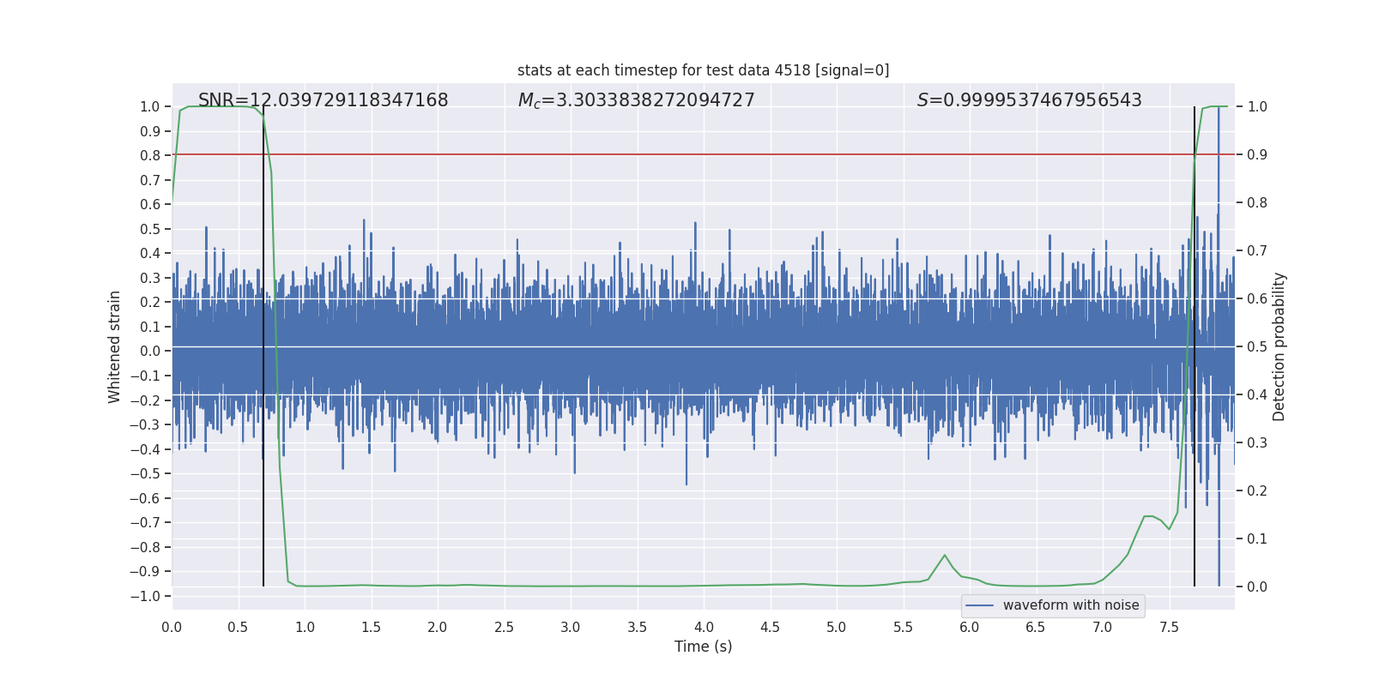The image size is (1373, 686).
Task: Click the S=0.9999 score annotation
Action: coord(1029,100)
